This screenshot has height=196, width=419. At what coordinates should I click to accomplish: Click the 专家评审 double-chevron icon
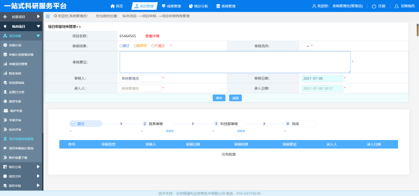coord(5,120)
